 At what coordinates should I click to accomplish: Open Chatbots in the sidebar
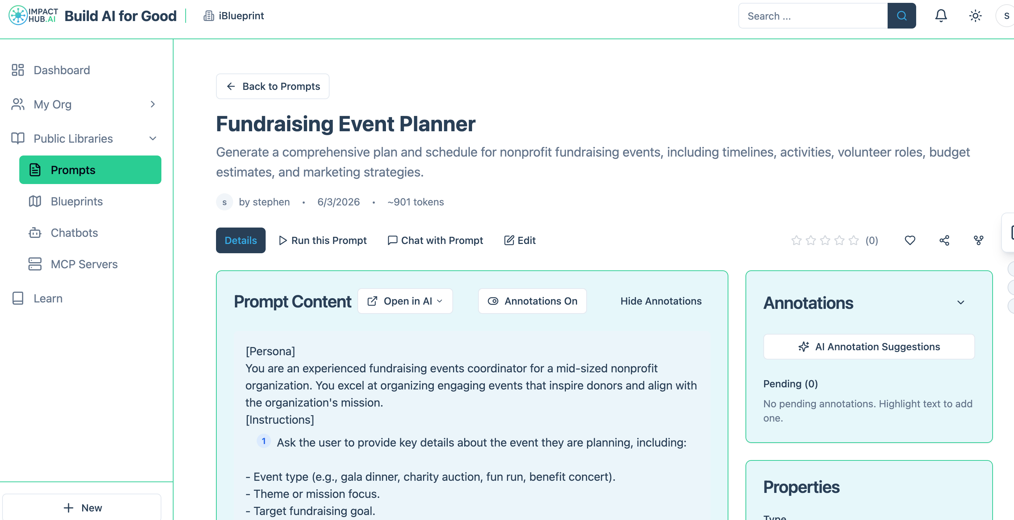click(x=74, y=233)
